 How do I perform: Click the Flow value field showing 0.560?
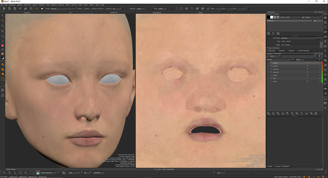[x=162, y=9]
